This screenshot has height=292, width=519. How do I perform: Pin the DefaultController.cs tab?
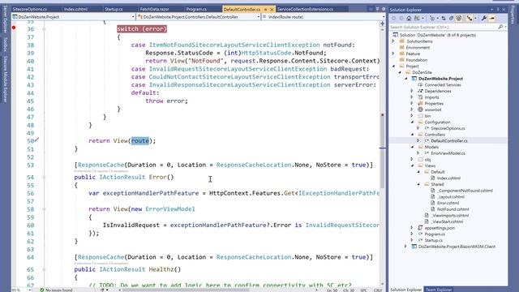pyautogui.click(x=265, y=10)
